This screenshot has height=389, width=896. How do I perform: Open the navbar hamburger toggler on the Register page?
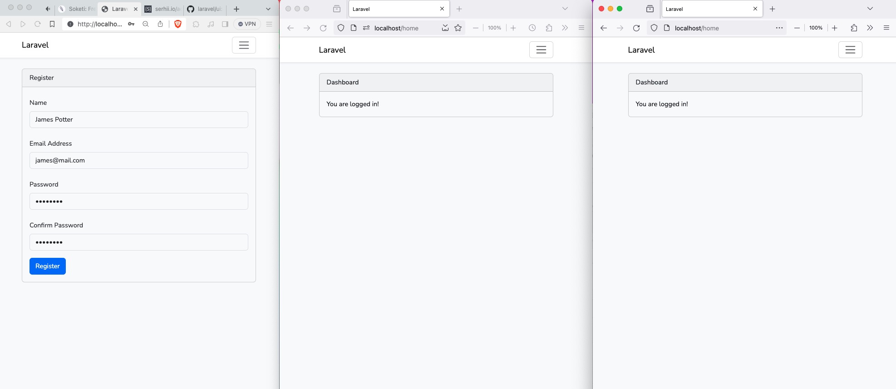[x=244, y=45]
